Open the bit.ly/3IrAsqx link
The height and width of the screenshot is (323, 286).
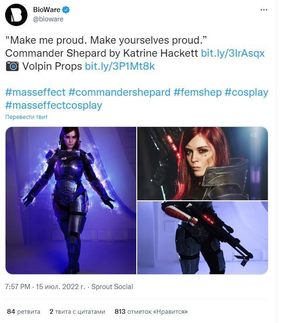coord(233,53)
